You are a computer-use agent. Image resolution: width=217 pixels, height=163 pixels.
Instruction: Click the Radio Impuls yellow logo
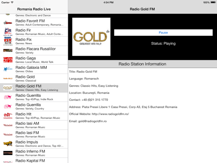pos(8,144)
